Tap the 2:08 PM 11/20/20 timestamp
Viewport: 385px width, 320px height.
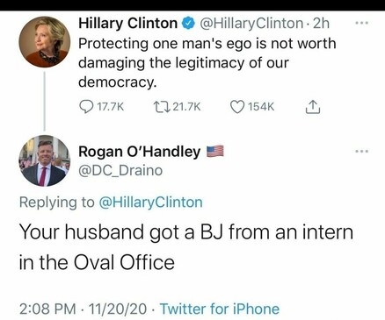(83, 309)
